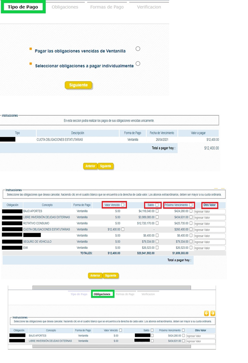Tick the red-outlined Próximo Vencimiento header checkbox
The height and width of the screenshot is (363, 248).
point(191,205)
